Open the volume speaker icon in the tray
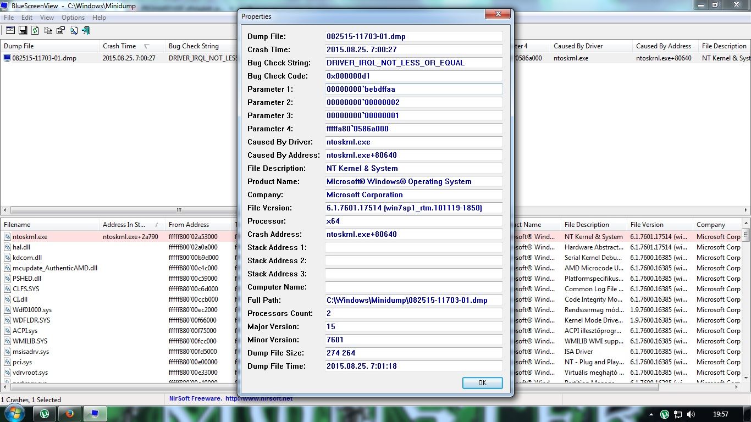Viewport: 751px width, 422px height. pyautogui.click(x=691, y=414)
